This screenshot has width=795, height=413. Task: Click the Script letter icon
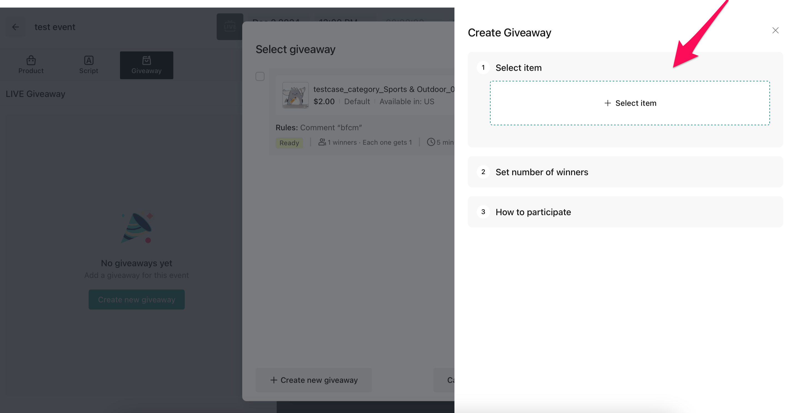tap(89, 60)
